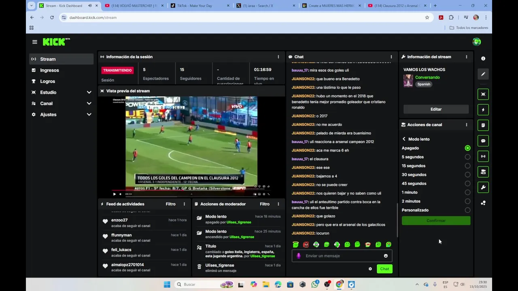Click the broadcast signal icon in right sidebar
Image resolution: width=518 pixels, height=291 pixels.
[x=483, y=156]
